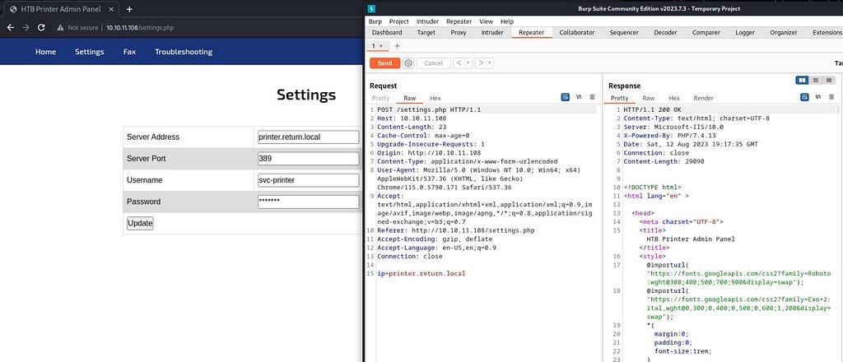
Task: Switch Request view to Raw
Action: pyautogui.click(x=410, y=98)
